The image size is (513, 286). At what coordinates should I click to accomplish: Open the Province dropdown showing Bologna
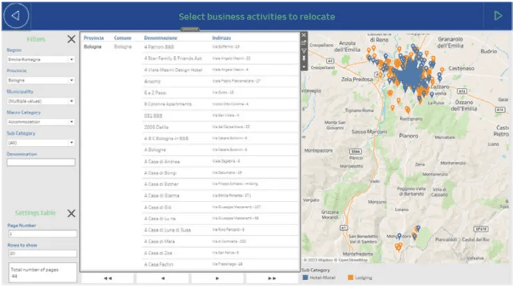tap(41, 80)
